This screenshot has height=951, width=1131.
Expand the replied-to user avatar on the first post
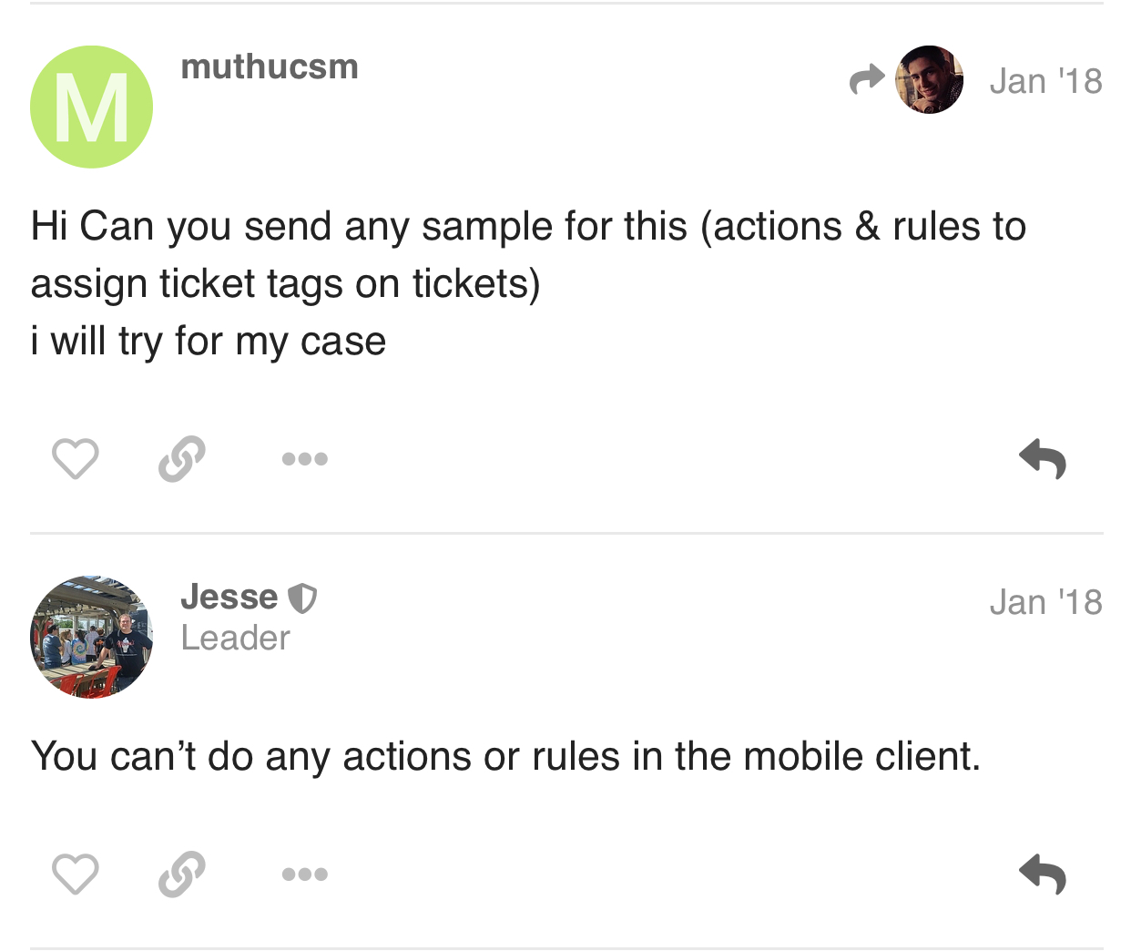click(929, 80)
